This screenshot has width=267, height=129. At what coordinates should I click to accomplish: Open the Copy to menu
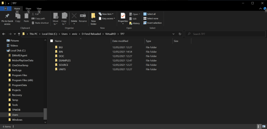point(64,19)
